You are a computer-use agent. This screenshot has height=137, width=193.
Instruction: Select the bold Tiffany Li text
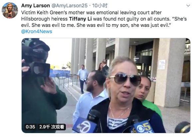point(81,19)
